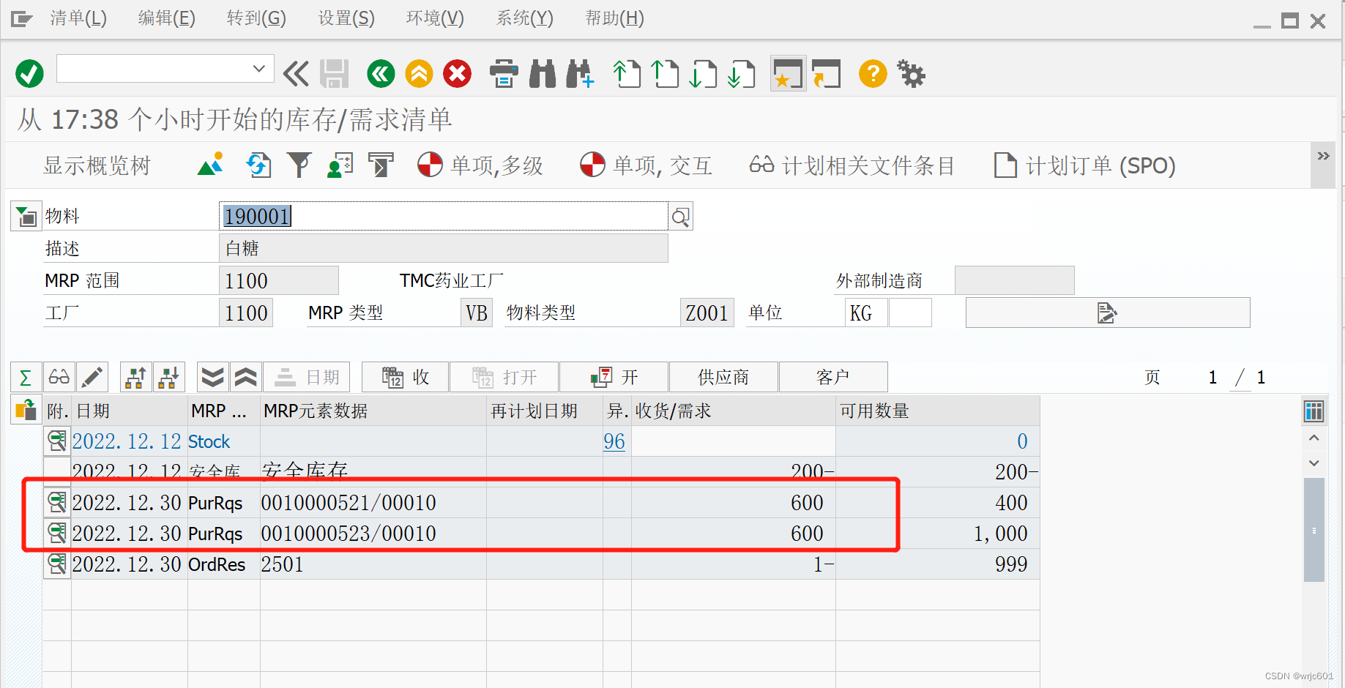Image resolution: width=1345 pixels, height=688 pixels.
Task: Click the Print icon
Action: click(x=504, y=74)
